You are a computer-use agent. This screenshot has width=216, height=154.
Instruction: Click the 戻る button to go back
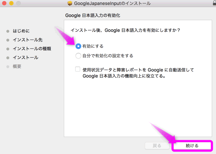(157, 146)
